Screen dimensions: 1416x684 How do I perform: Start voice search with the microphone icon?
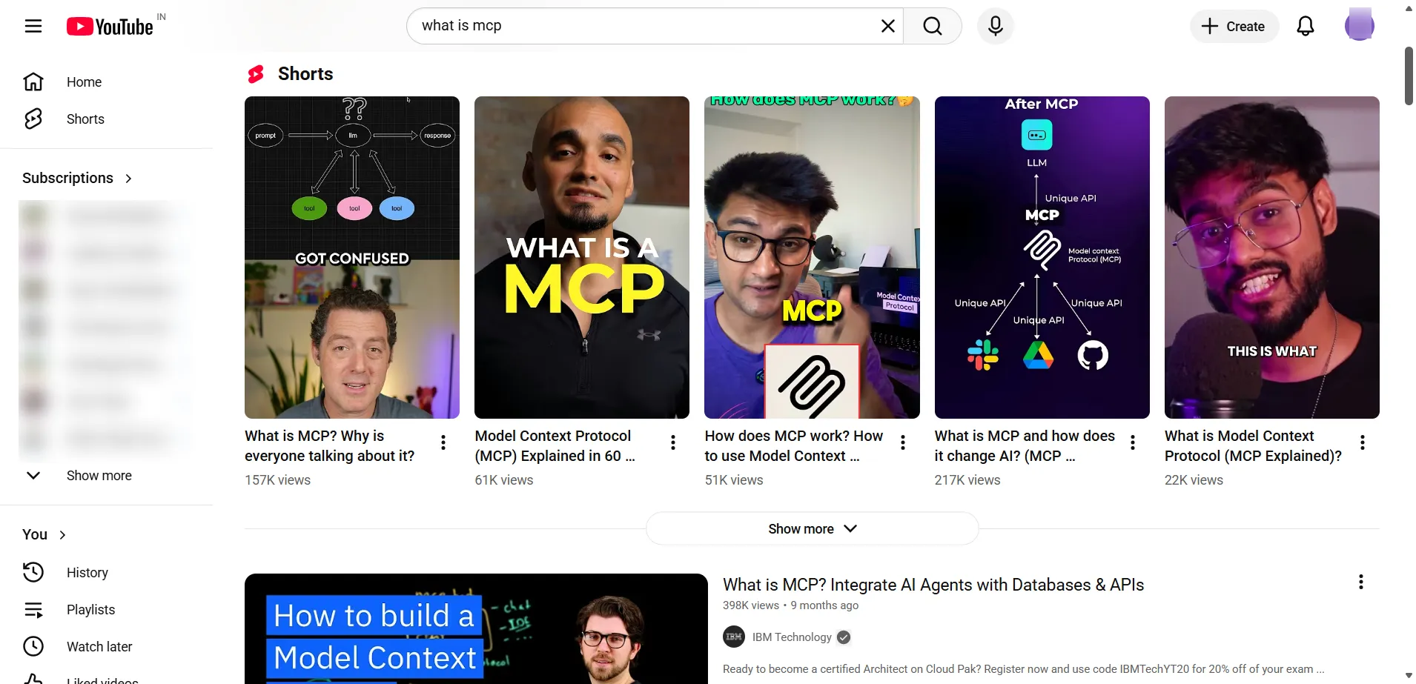tap(995, 26)
